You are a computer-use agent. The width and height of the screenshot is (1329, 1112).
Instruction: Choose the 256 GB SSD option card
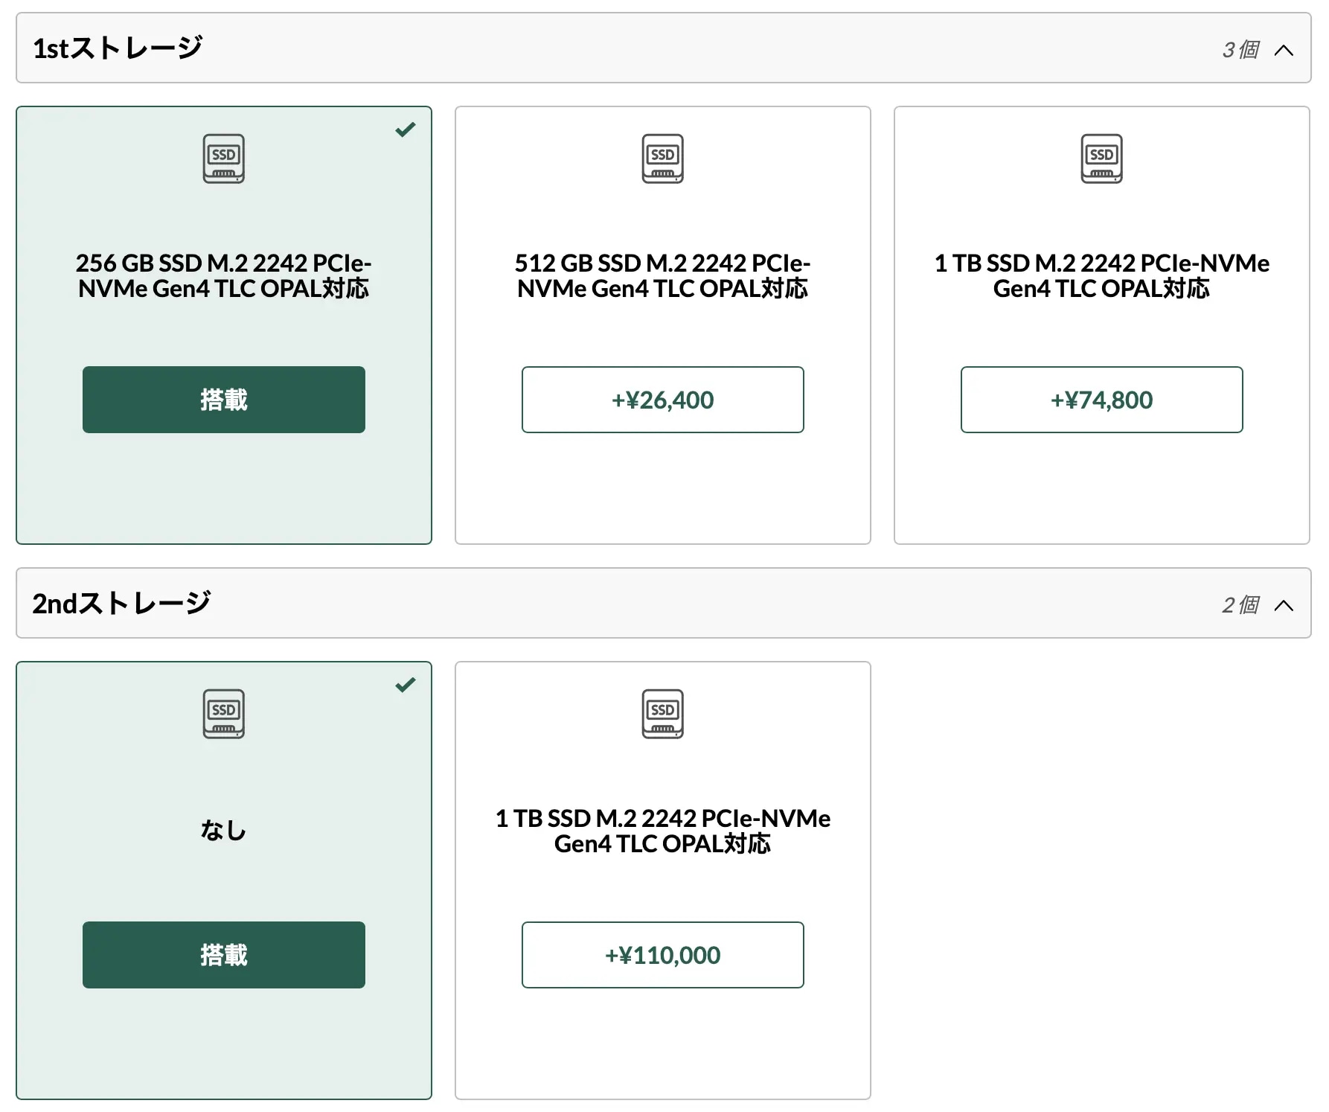(x=224, y=325)
